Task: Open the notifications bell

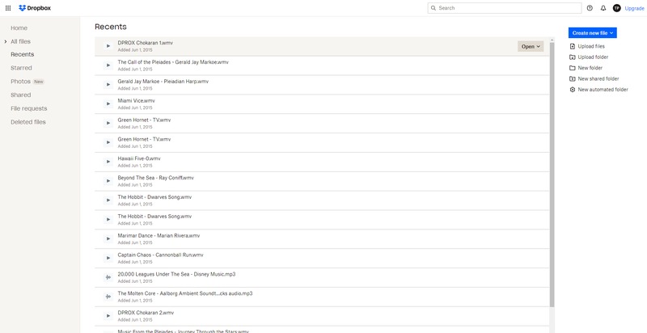Action: pos(603,8)
